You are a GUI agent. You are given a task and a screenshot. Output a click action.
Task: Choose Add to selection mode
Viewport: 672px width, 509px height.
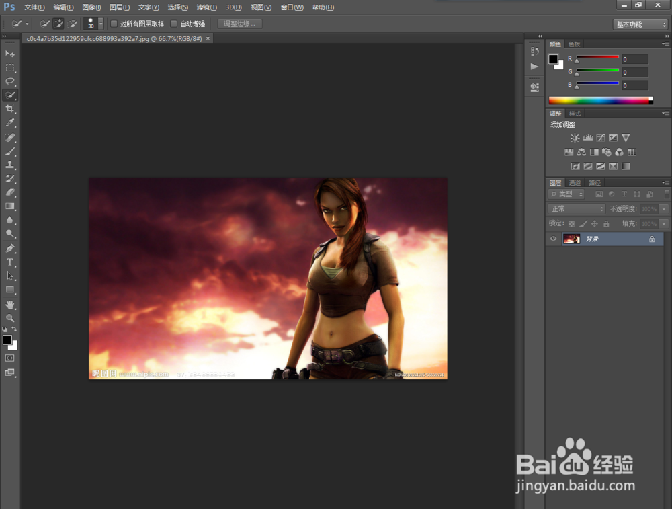point(58,24)
